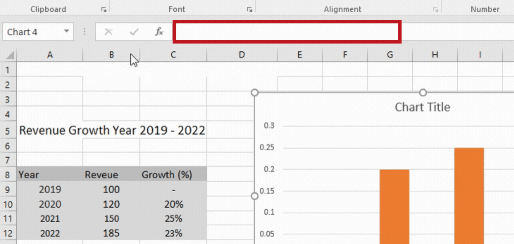The image size is (514, 244).
Task: Select column D header
Action: [242, 55]
